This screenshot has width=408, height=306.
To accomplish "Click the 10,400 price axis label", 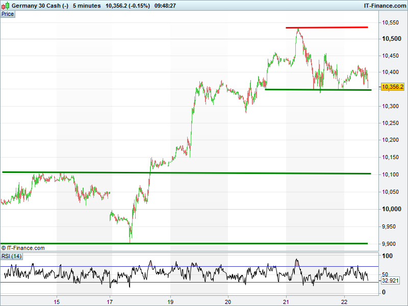I will [390, 72].
